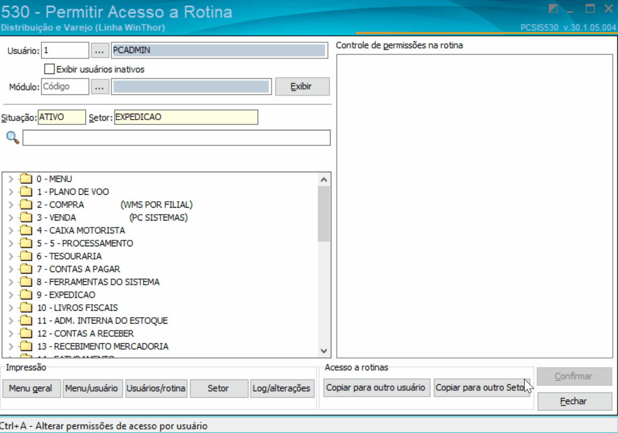The width and height of the screenshot is (618, 433).
Task: Click the magnifier search icon
Action: [x=13, y=138]
